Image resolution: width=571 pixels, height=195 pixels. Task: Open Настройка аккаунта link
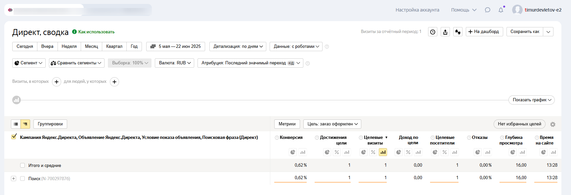tap(417, 10)
